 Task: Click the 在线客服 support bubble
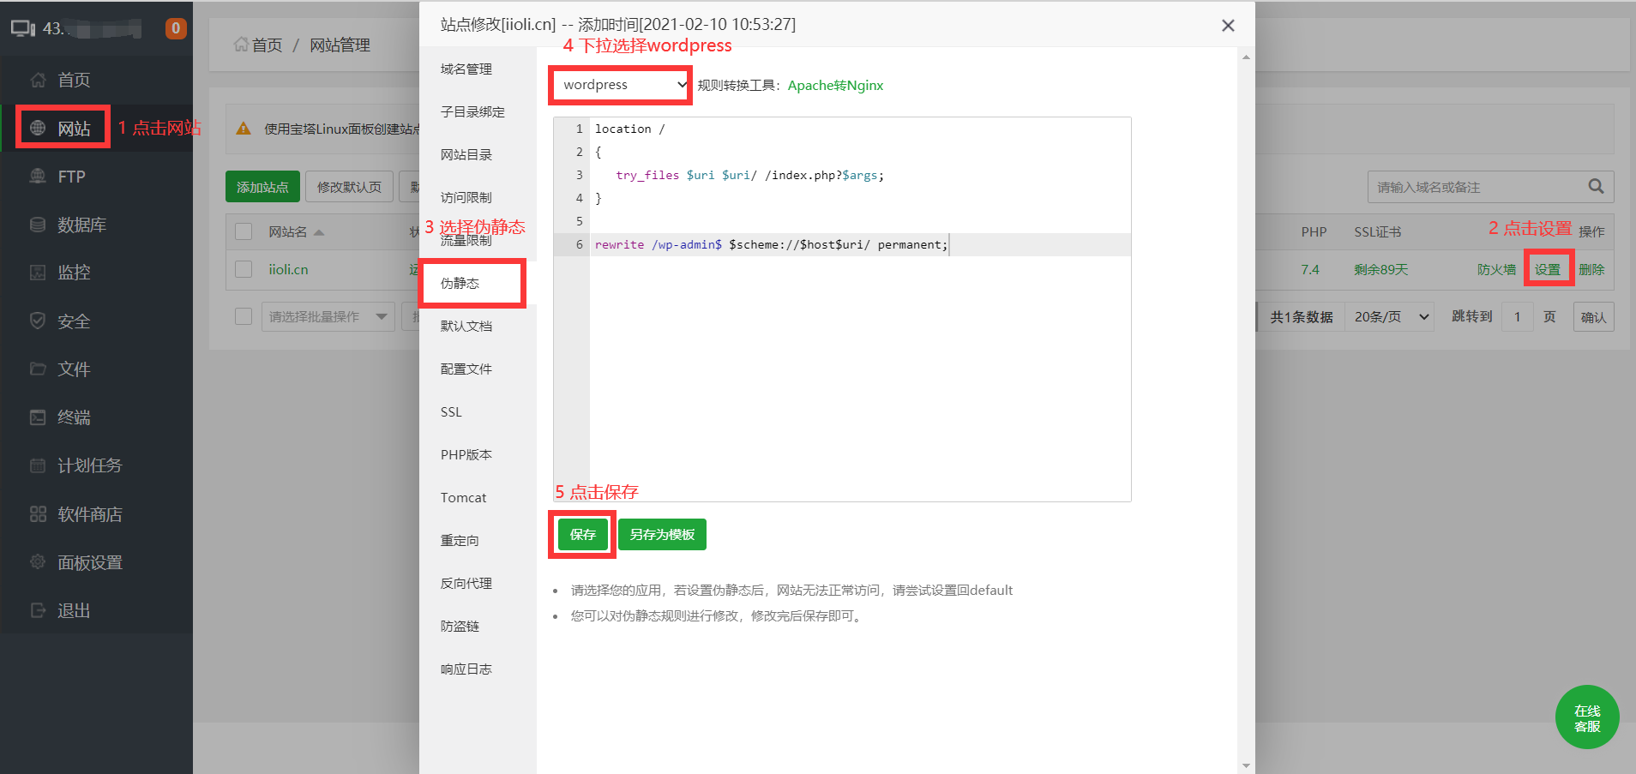pyautogui.click(x=1587, y=717)
